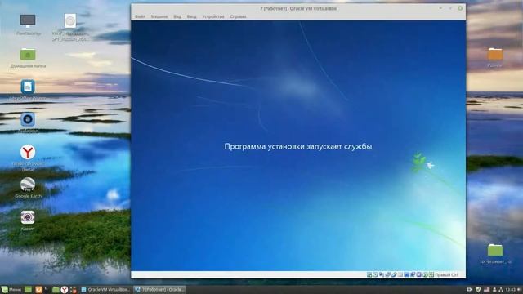Open the terminal launcher in taskbar
This screenshot has width=523, height=294.
[47, 289]
